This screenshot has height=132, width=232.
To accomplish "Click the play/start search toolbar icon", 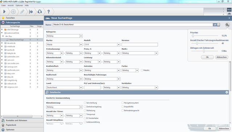I will tap(4, 12).
